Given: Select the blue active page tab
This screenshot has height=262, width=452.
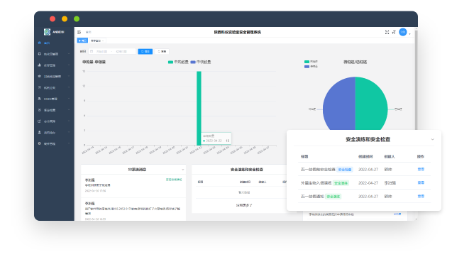Looking at the screenshot, I should [x=82, y=40].
